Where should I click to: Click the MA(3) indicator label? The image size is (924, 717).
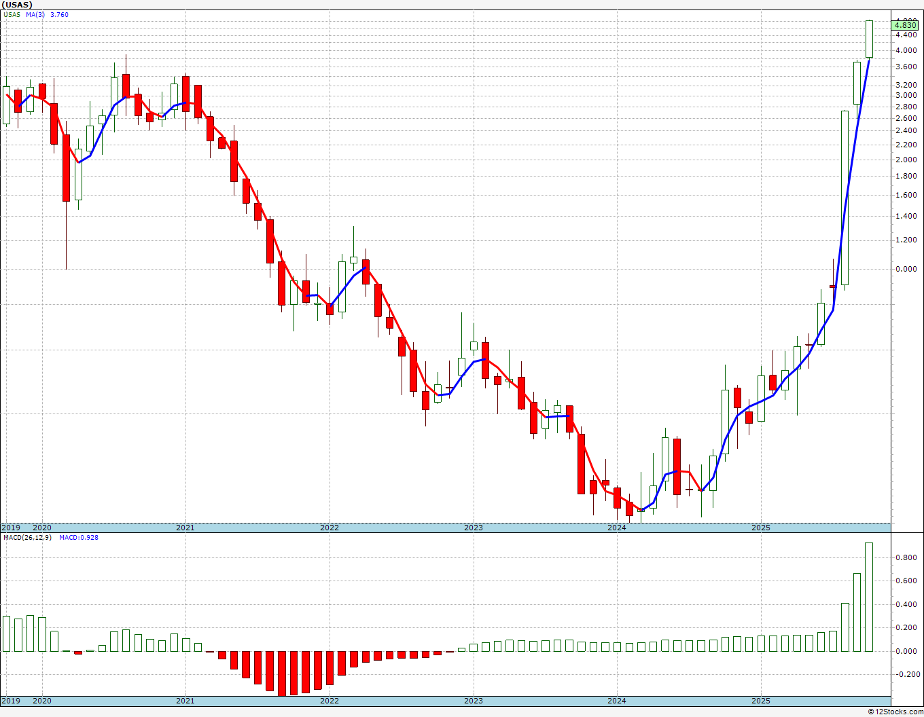[x=35, y=15]
